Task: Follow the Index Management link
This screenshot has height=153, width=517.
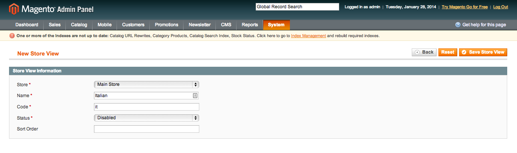Action: 308,36
